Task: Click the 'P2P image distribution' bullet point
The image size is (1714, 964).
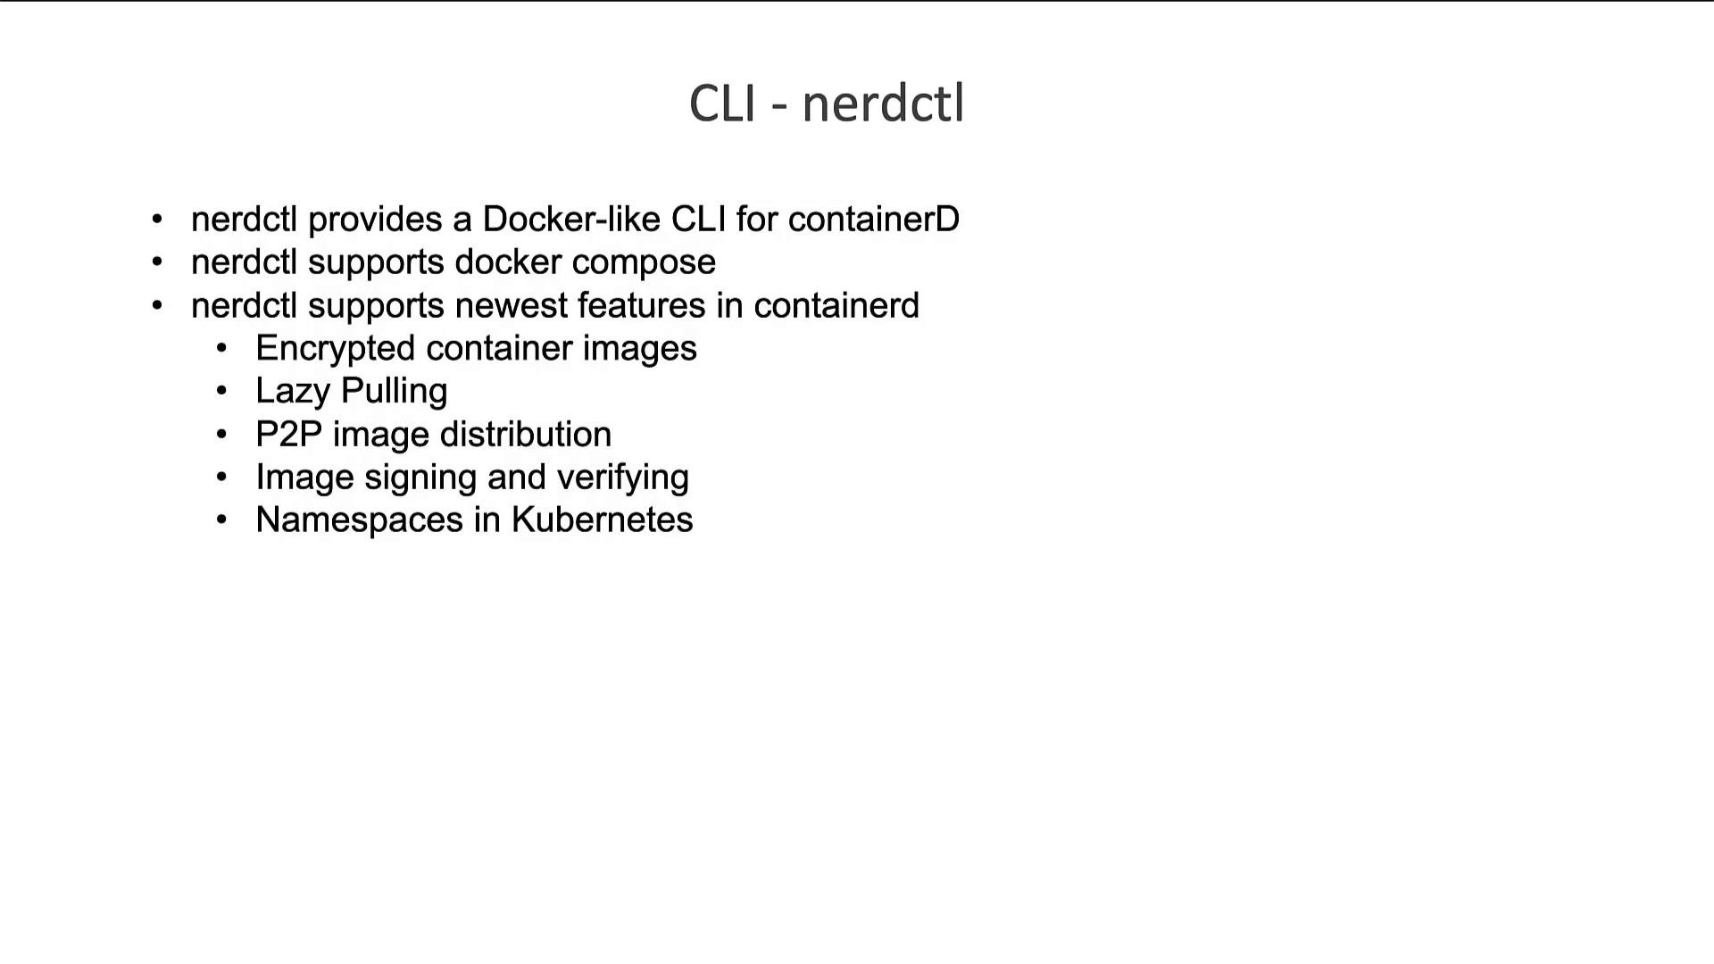Action: coord(433,433)
